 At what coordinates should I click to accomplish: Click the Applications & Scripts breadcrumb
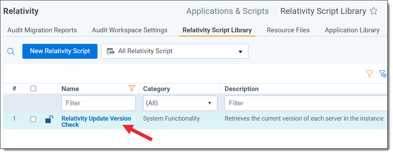(x=227, y=11)
